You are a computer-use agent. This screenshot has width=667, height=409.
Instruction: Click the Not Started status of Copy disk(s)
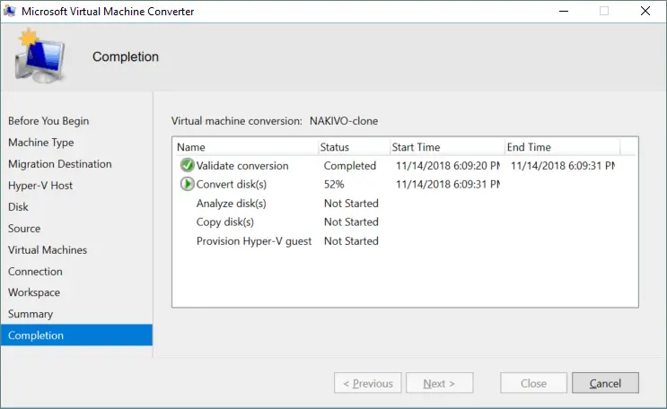point(351,222)
